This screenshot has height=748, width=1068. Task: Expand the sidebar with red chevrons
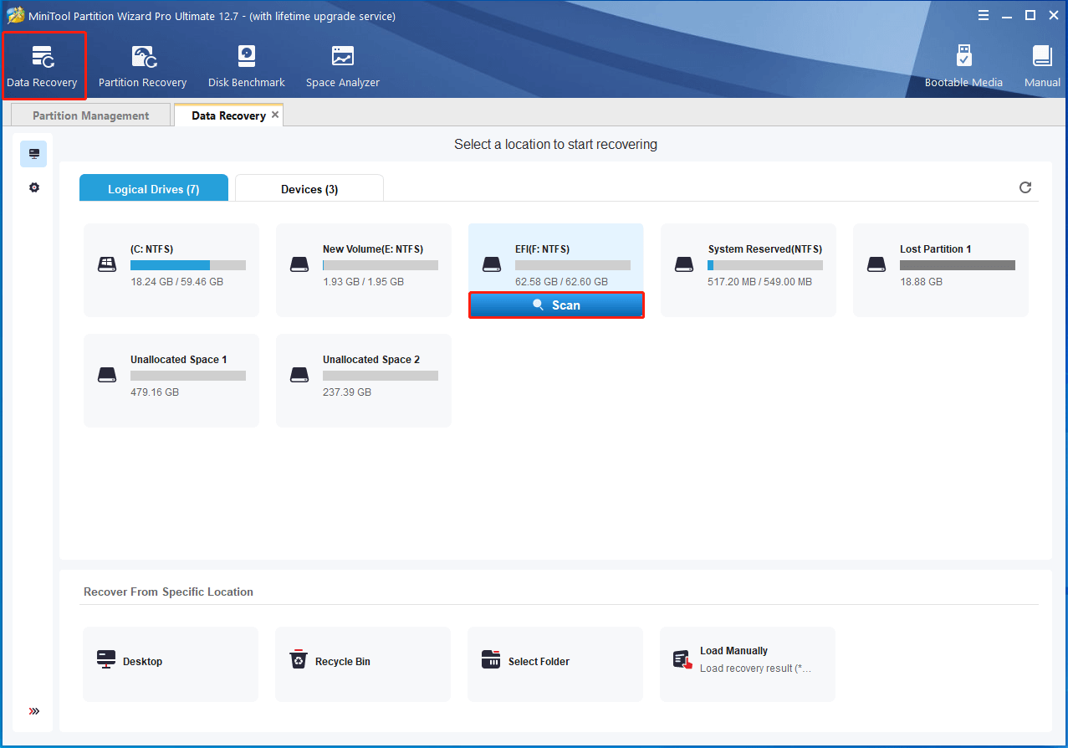click(x=34, y=711)
